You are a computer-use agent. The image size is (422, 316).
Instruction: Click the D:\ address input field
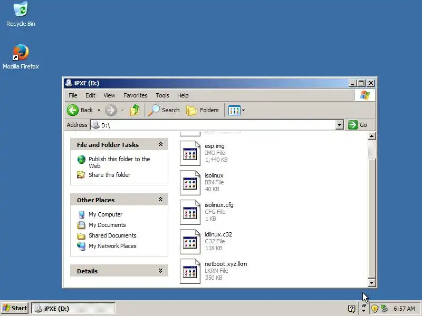(x=217, y=125)
